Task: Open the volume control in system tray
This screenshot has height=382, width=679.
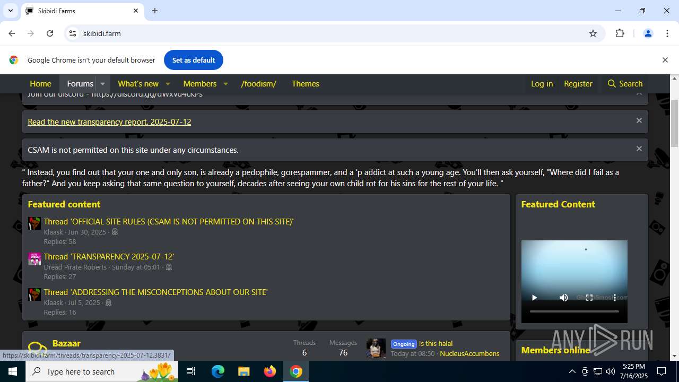Action: (x=611, y=371)
